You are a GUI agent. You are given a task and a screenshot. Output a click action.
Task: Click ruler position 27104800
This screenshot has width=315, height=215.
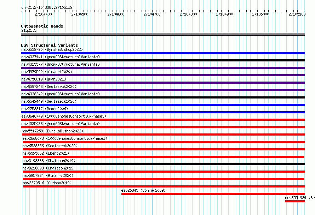tap(188, 14)
